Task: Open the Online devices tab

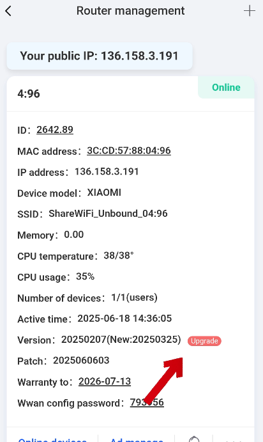Action: [52, 439]
